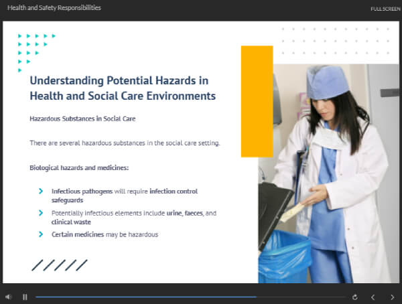Pause the slide playback
The width and height of the screenshot is (402, 304).
coord(25,297)
